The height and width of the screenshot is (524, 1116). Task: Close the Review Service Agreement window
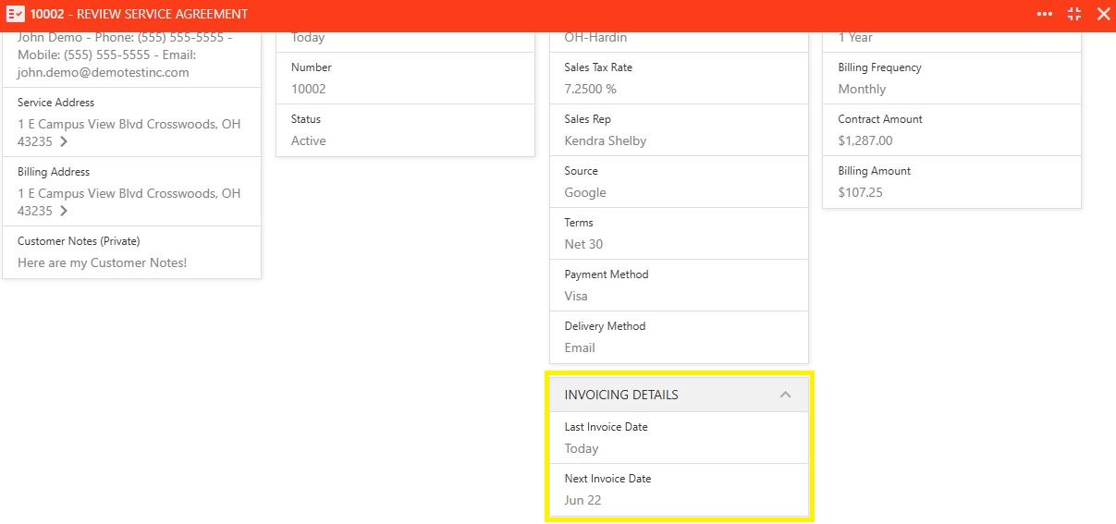click(1102, 14)
